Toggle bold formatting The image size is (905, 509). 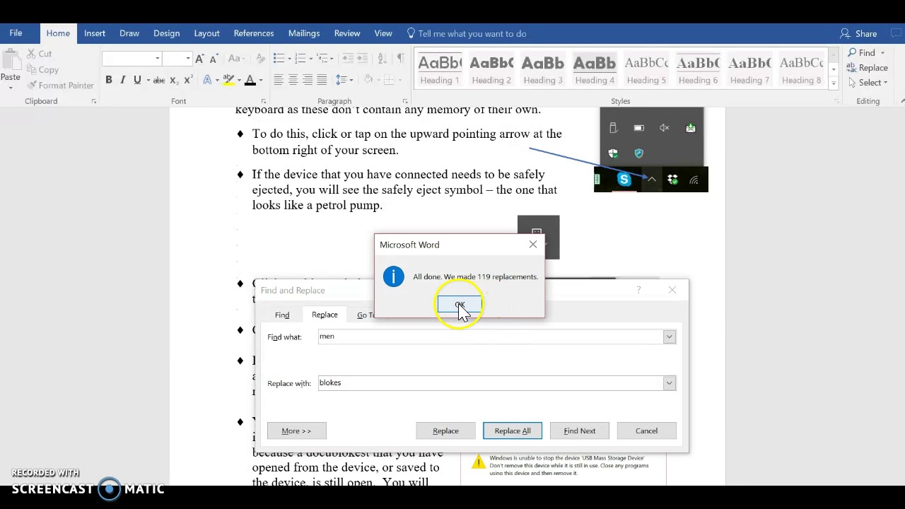[x=109, y=80]
